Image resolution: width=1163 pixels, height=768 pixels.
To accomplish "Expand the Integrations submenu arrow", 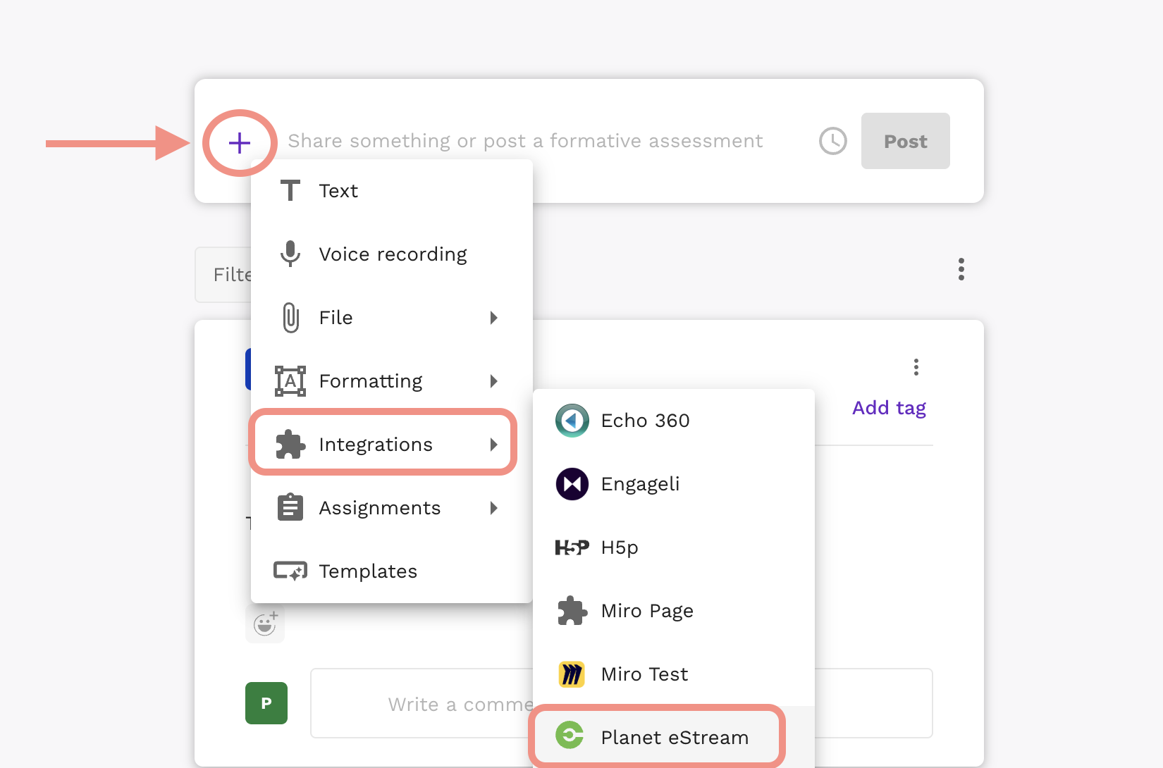I will coord(494,445).
